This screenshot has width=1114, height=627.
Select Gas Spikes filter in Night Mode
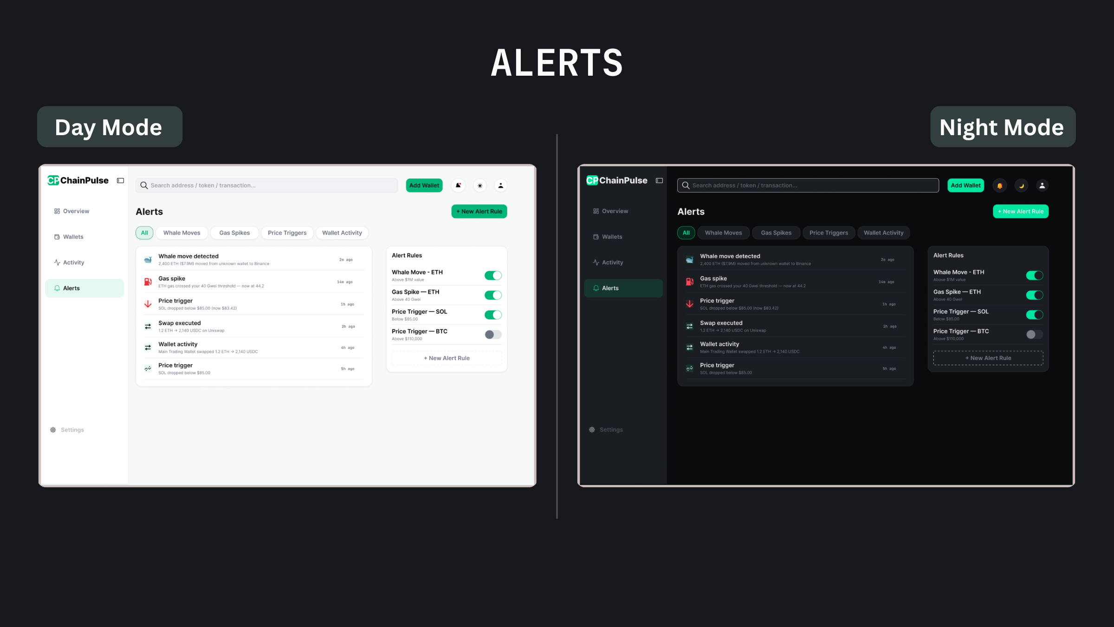pyautogui.click(x=776, y=233)
